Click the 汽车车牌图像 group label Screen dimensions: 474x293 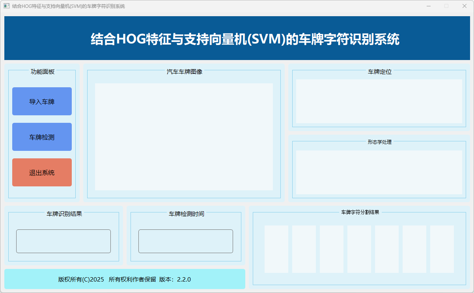point(185,71)
